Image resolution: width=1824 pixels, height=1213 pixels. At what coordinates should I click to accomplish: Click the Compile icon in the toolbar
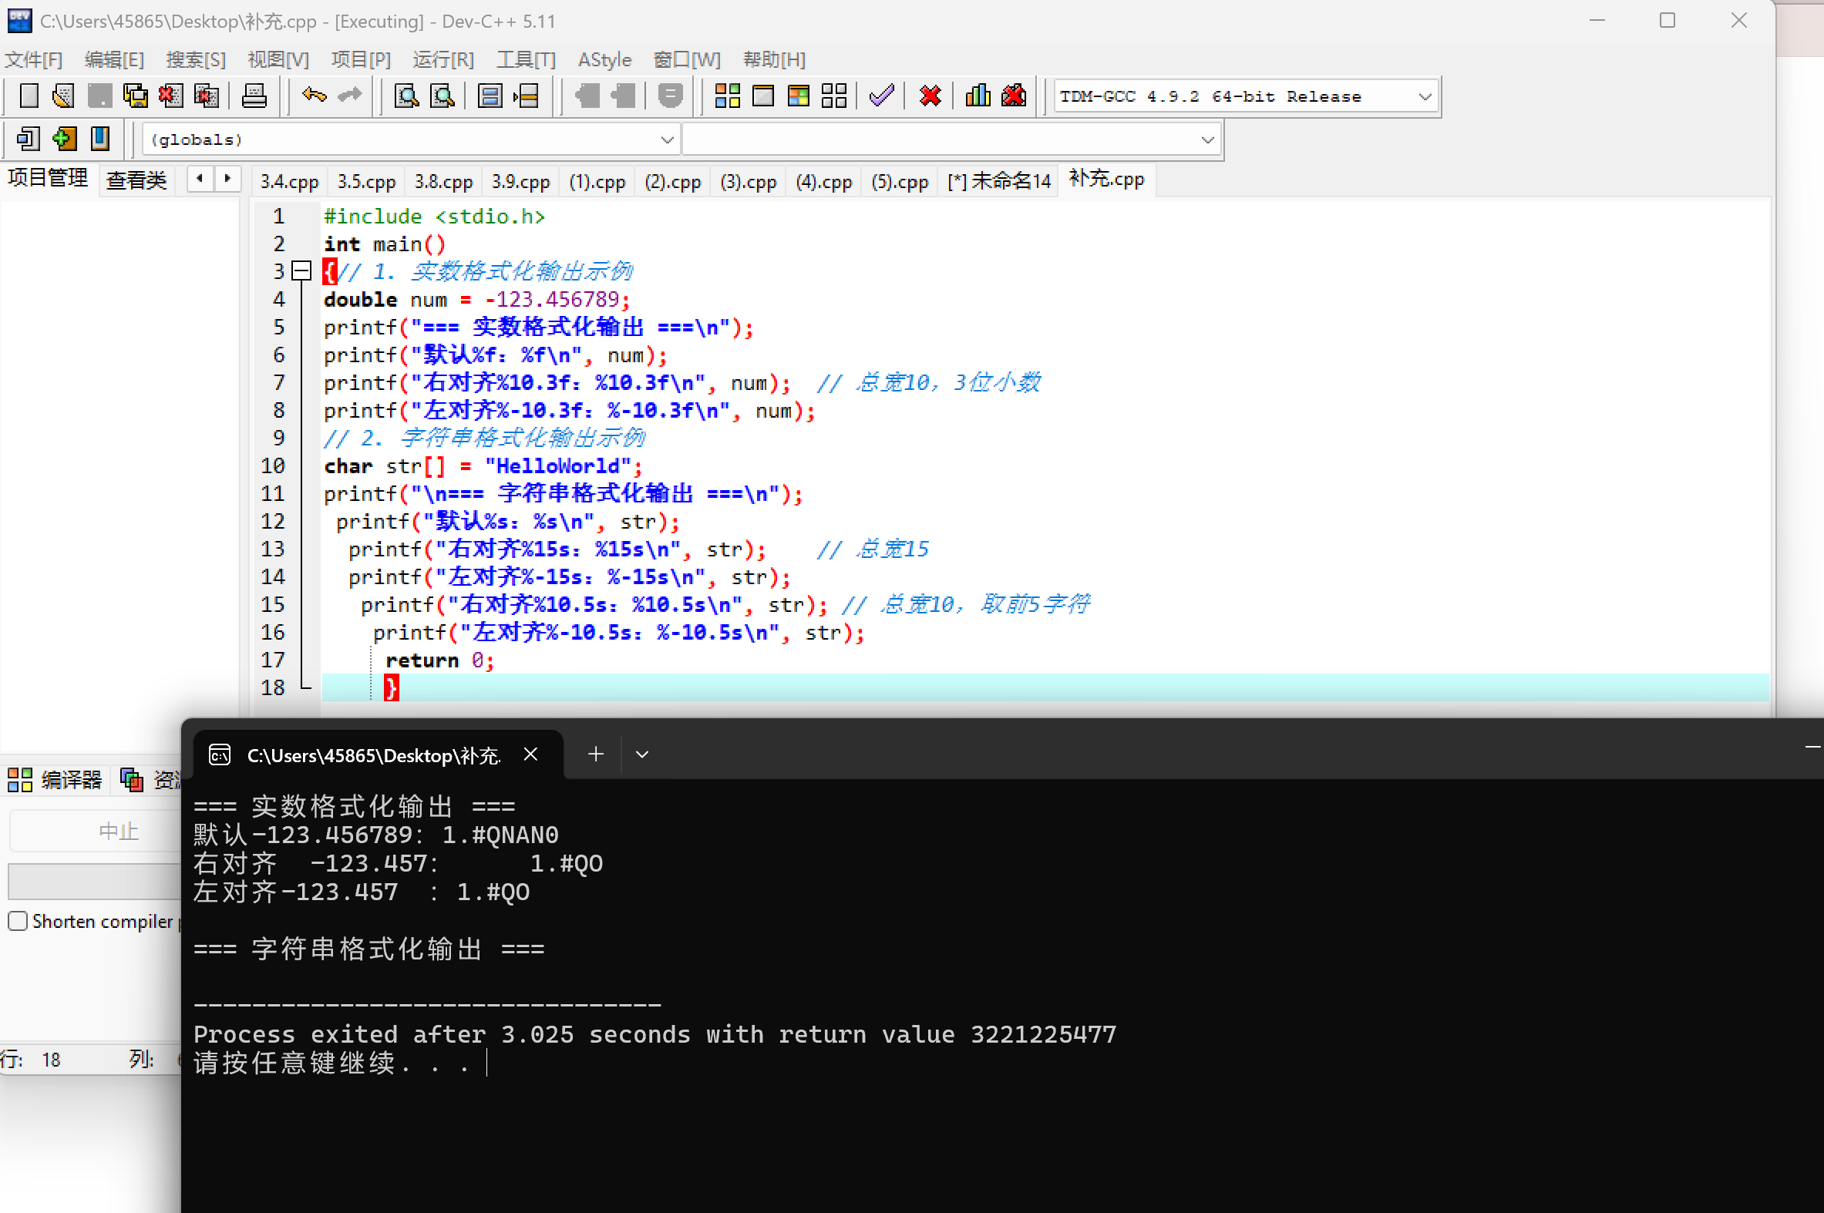(727, 96)
